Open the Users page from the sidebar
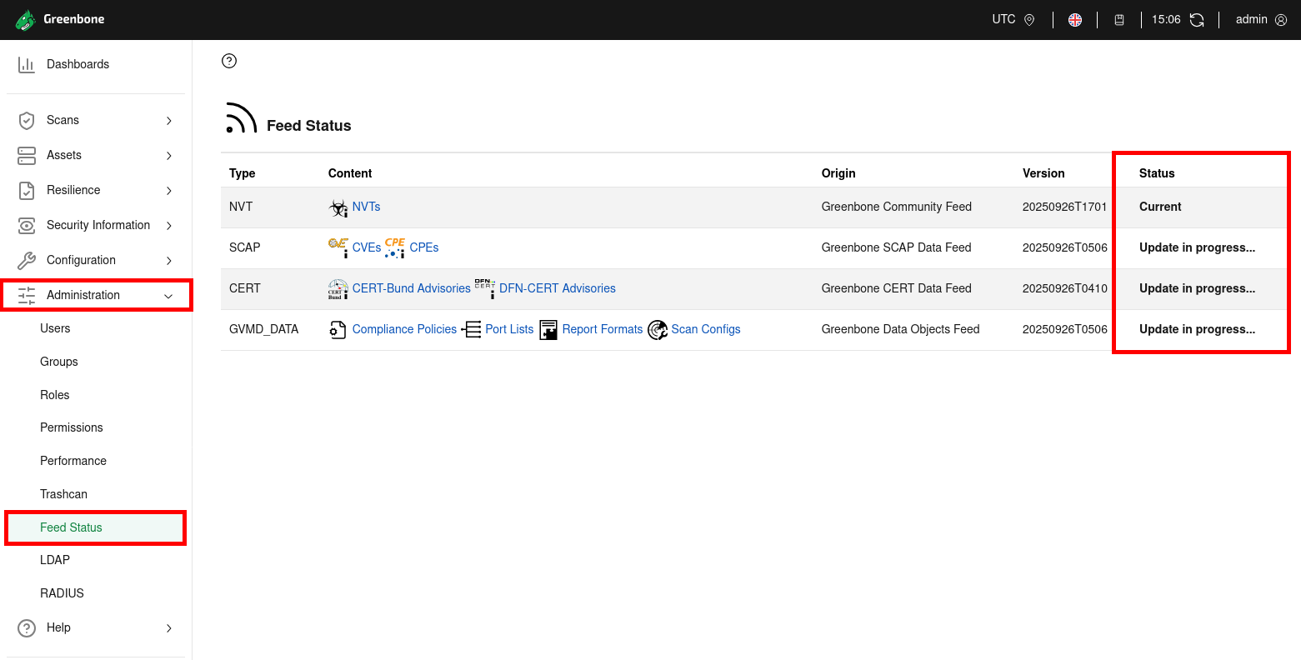The height and width of the screenshot is (660, 1301). pos(55,327)
